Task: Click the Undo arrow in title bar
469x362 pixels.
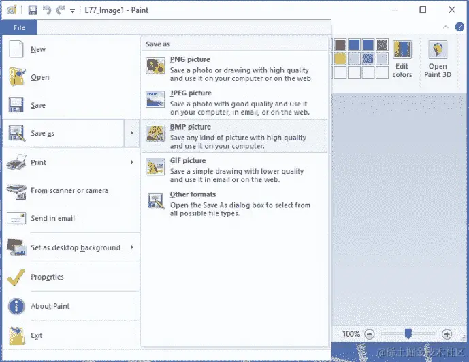Action: [47, 10]
